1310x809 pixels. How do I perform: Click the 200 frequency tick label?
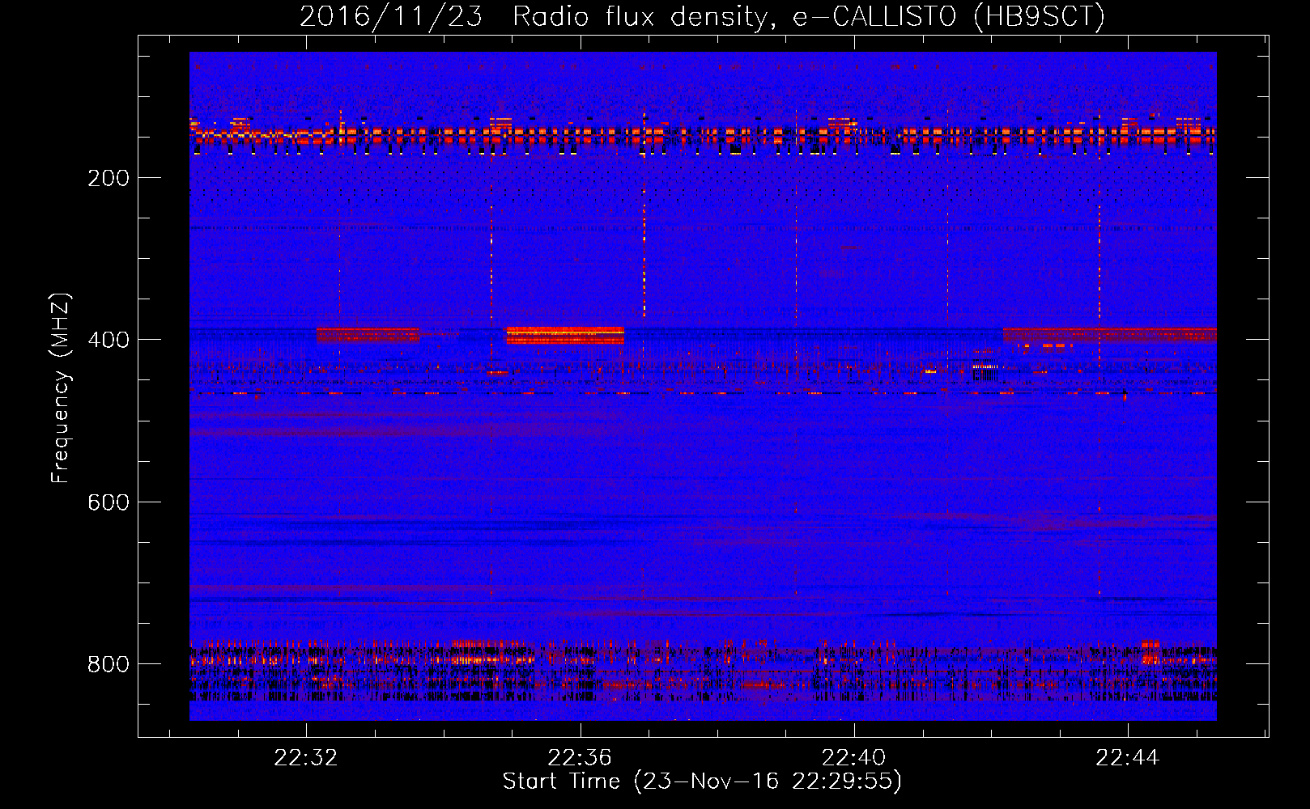pos(108,178)
